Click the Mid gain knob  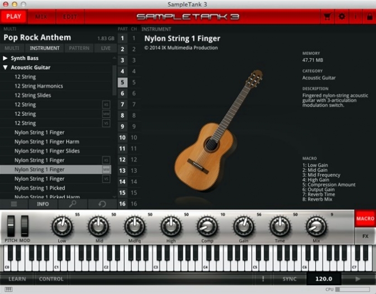(x=98, y=226)
